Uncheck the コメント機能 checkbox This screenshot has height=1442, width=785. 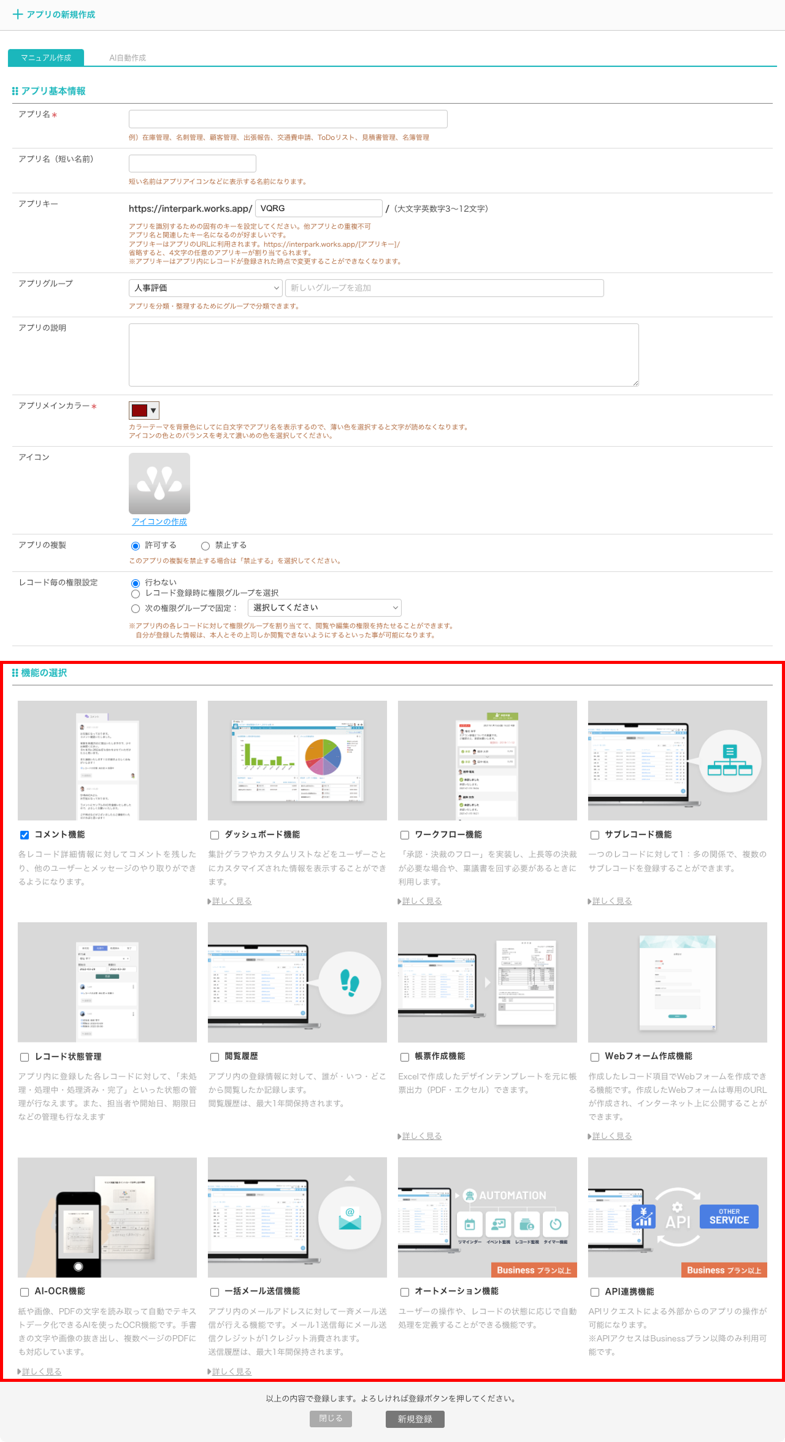(x=25, y=835)
